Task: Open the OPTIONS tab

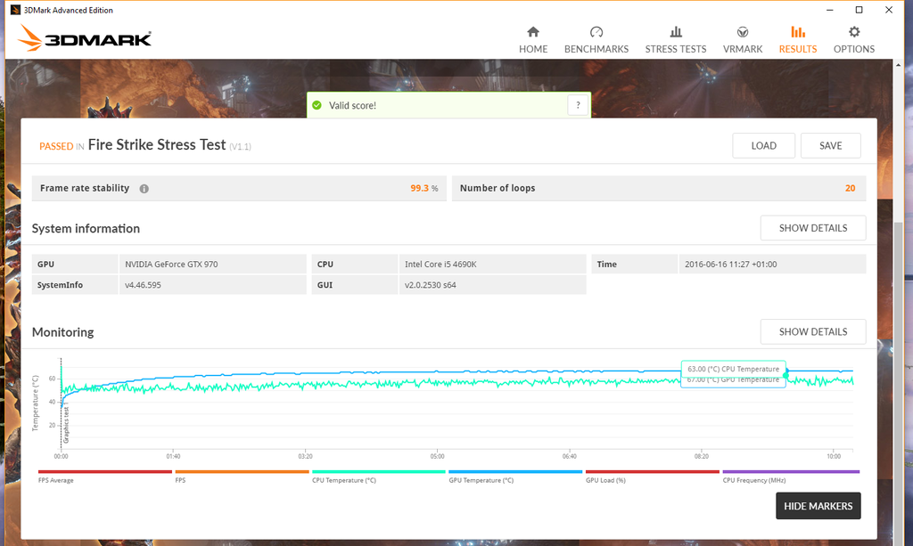Action: click(853, 40)
